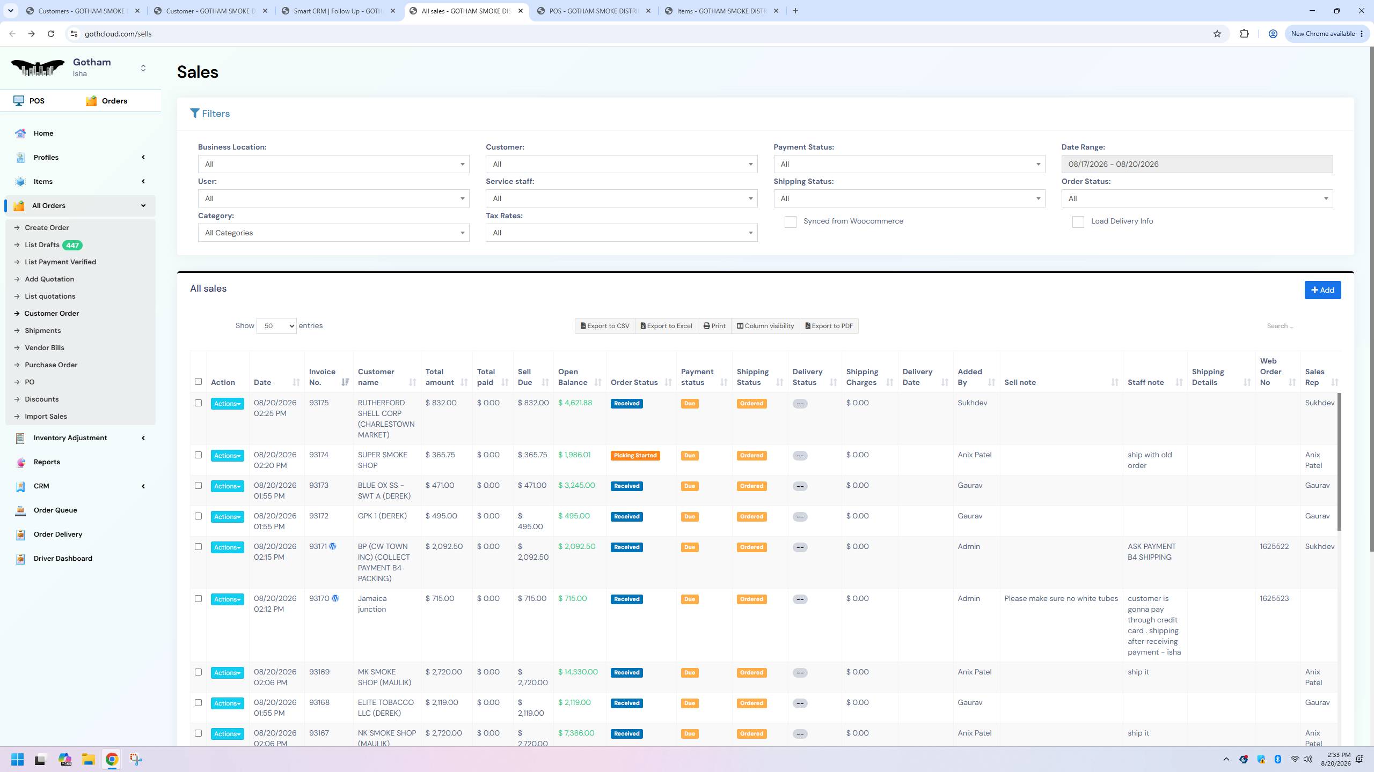Click the Order Queue sidebar icon
This screenshot has width=1374, height=772.
pos(20,510)
